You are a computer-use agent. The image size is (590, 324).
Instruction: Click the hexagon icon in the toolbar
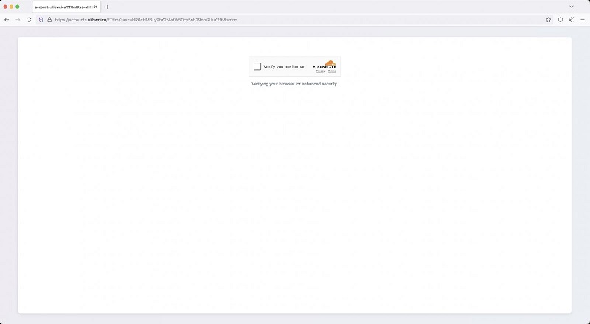click(560, 20)
